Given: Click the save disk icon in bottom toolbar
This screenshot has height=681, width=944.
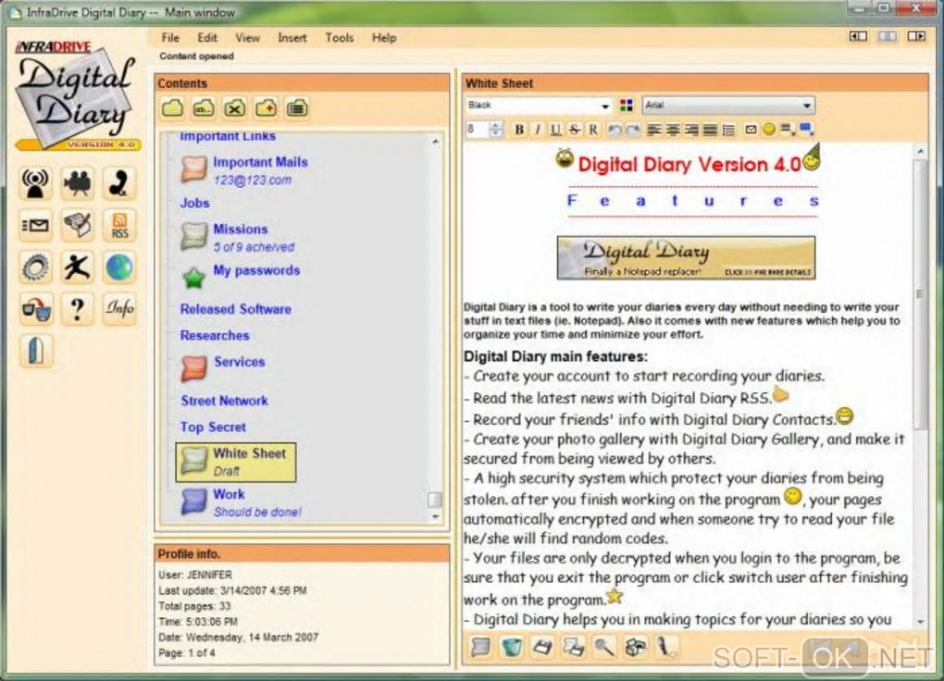Looking at the screenshot, I should (x=542, y=648).
